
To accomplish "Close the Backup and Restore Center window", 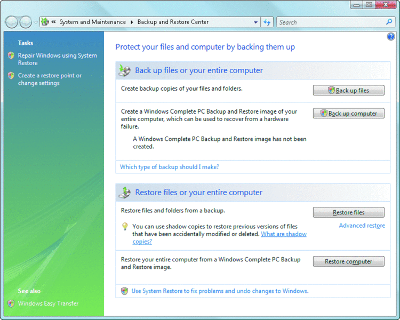I will tap(386, 5).
